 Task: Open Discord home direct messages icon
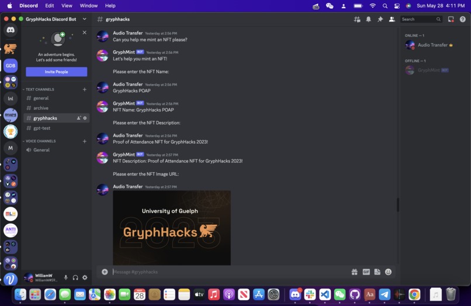[x=11, y=30]
